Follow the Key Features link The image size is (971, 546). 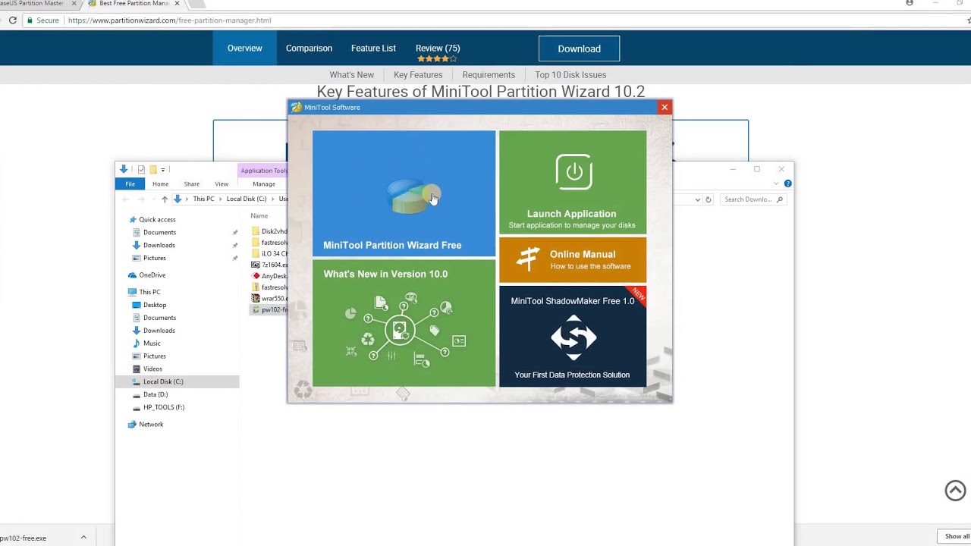pyautogui.click(x=418, y=74)
